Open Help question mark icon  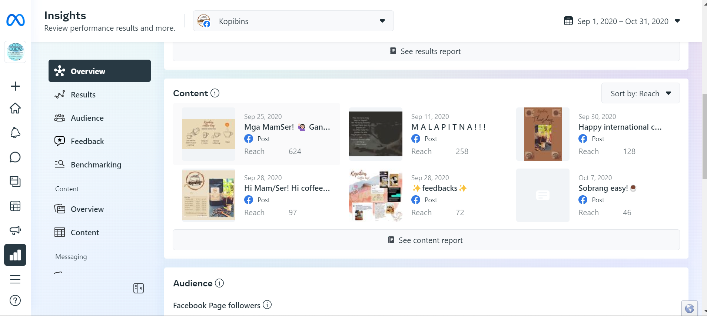[15, 300]
